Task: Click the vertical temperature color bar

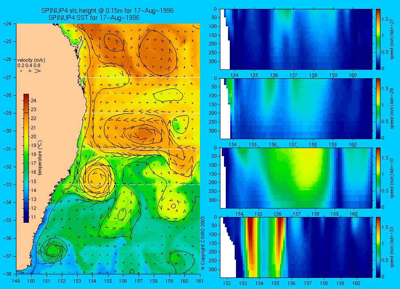Action: tap(26, 158)
